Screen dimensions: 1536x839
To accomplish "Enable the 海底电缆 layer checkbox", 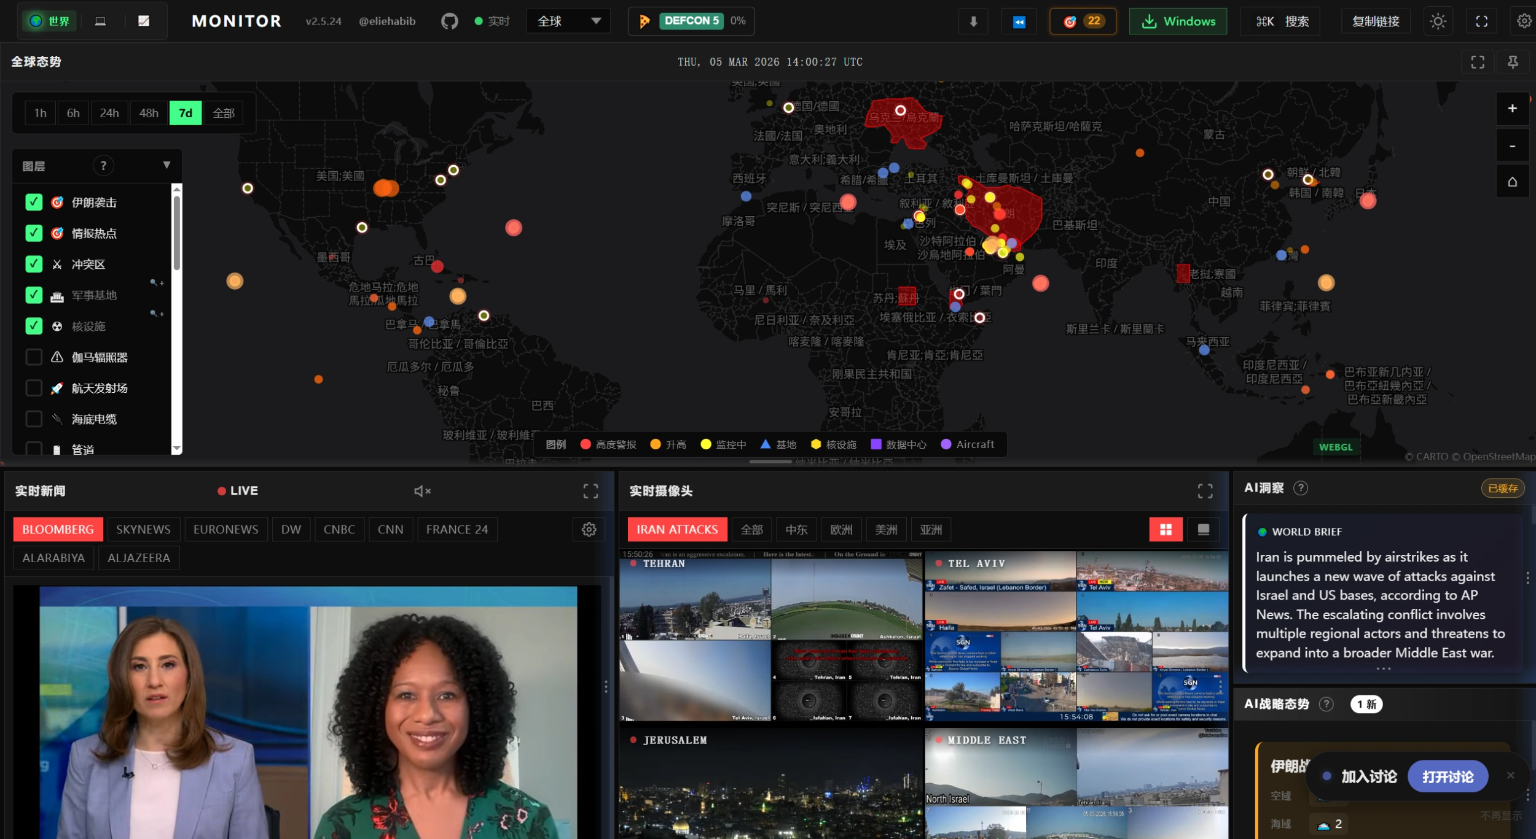I will click(x=34, y=419).
